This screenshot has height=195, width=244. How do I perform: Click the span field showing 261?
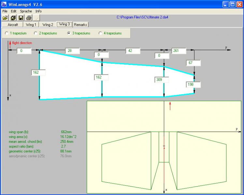coord(179,51)
